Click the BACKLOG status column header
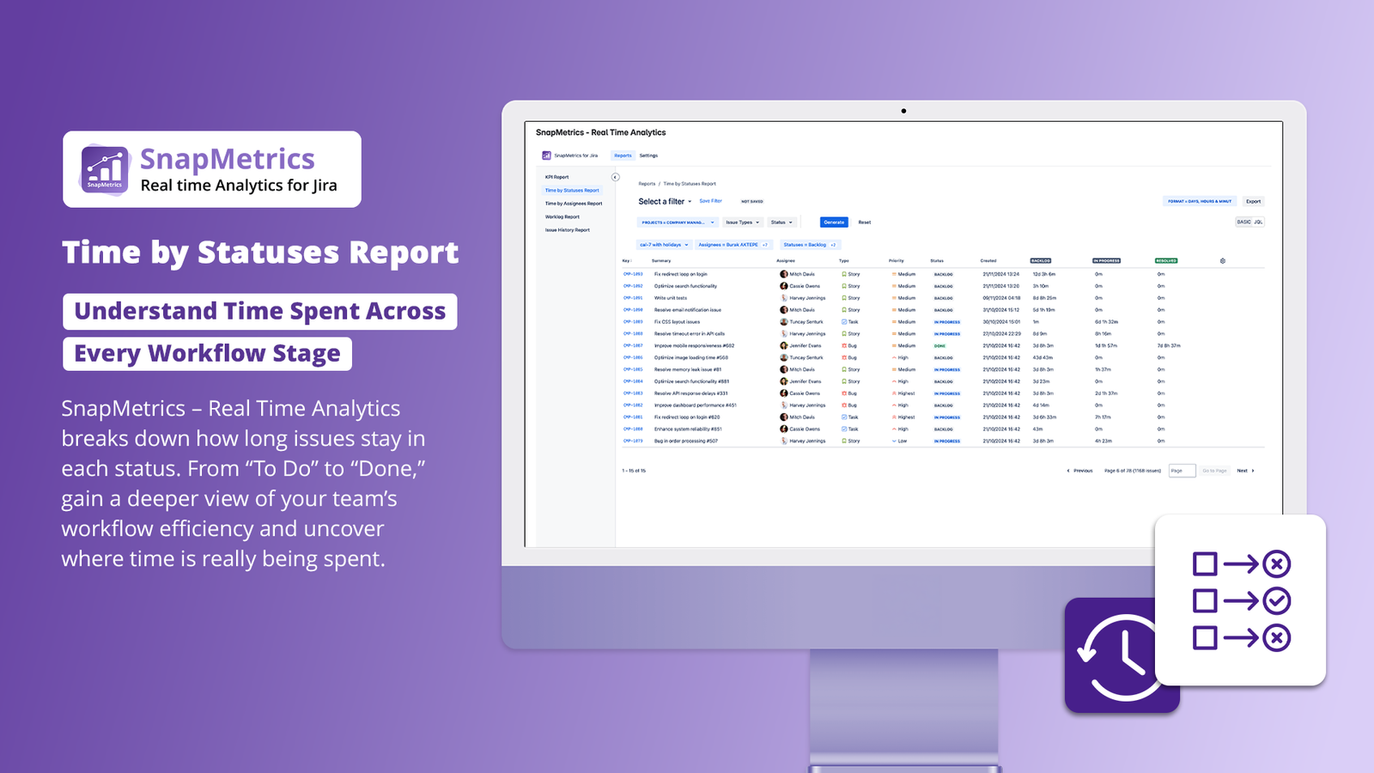Viewport: 1374px width, 773px height. coord(1041,260)
